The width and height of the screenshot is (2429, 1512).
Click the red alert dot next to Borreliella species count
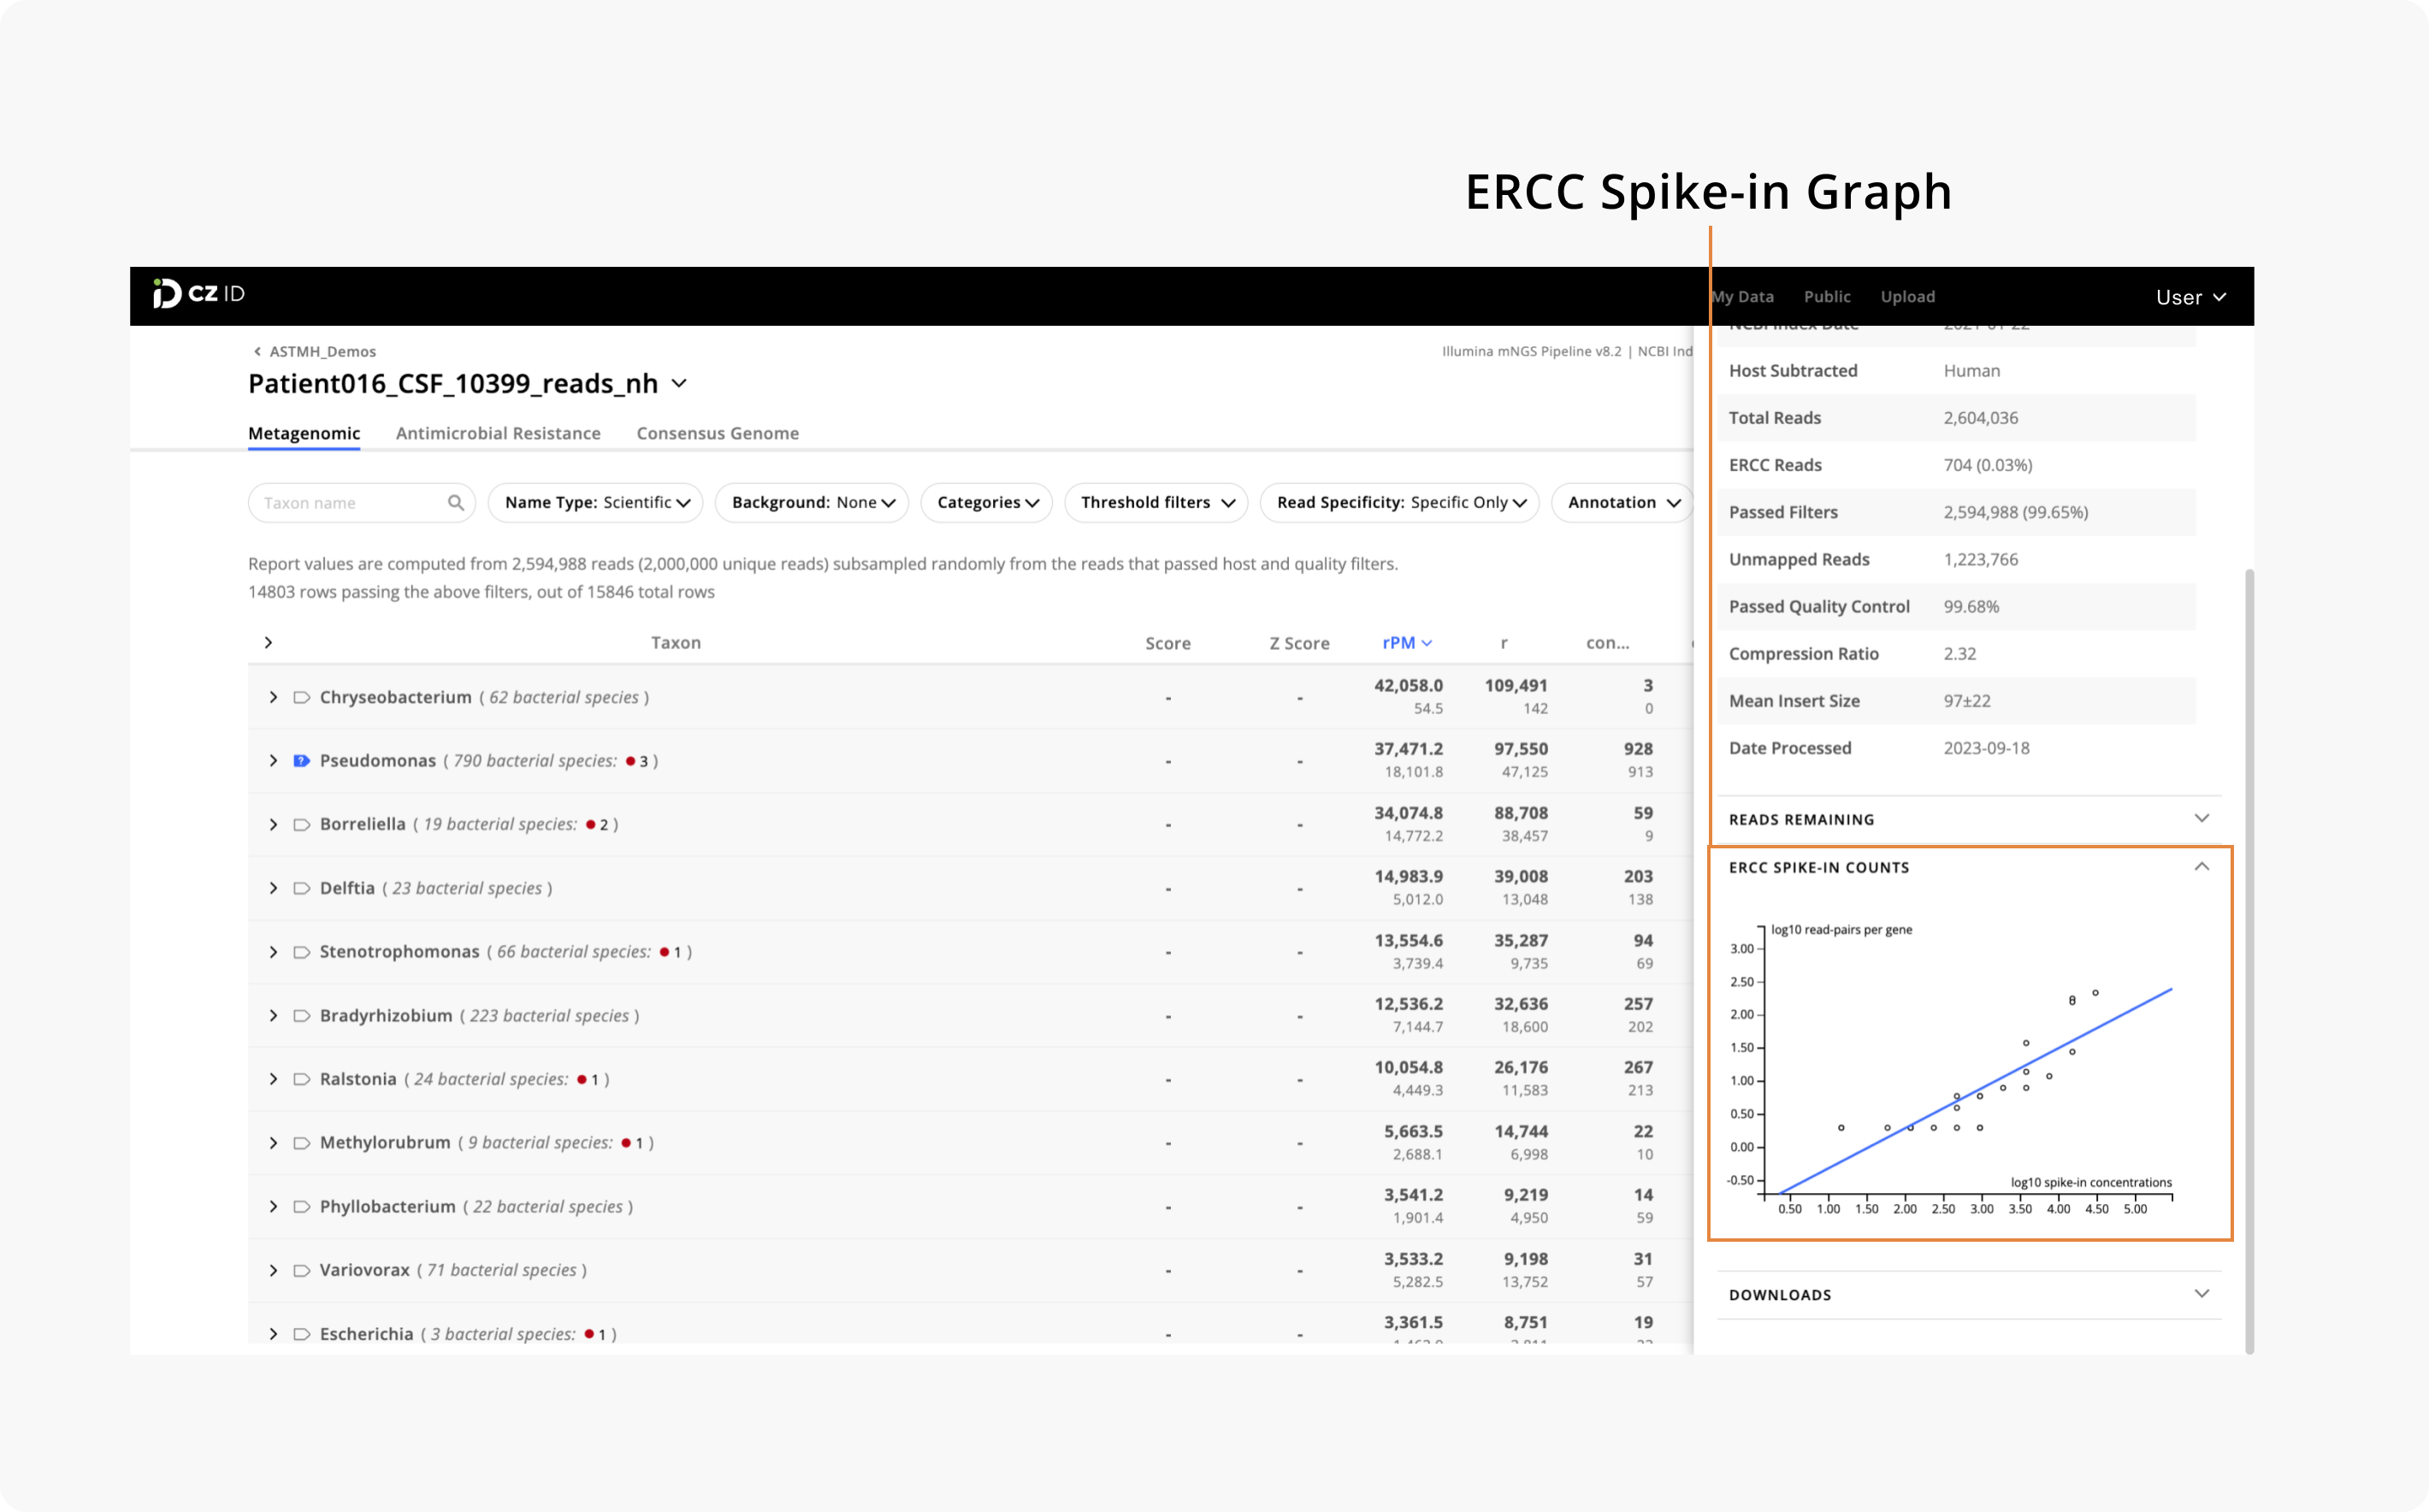click(x=590, y=824)
